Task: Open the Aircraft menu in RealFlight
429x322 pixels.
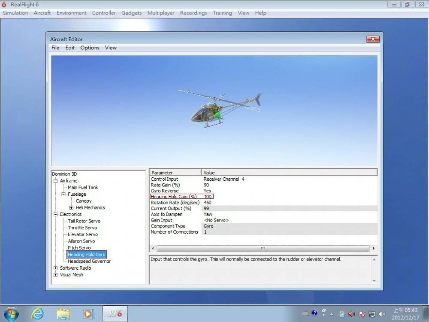Action: (42, 13)
